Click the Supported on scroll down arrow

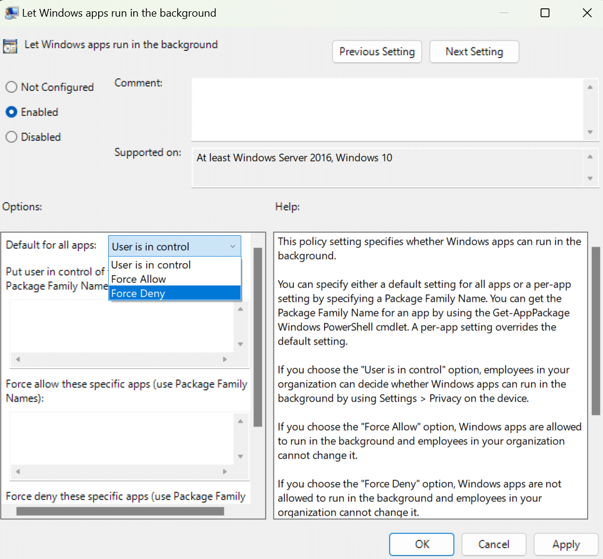pos(590,178)
